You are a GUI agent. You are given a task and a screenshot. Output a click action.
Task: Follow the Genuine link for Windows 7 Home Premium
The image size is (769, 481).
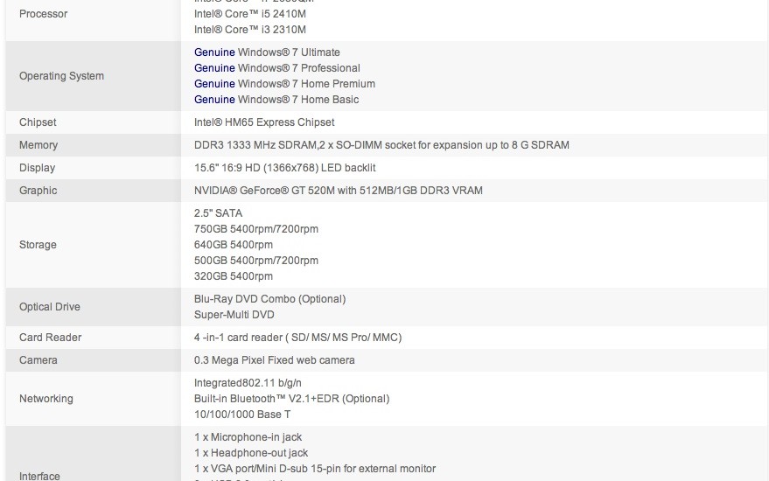click(214, 84)
